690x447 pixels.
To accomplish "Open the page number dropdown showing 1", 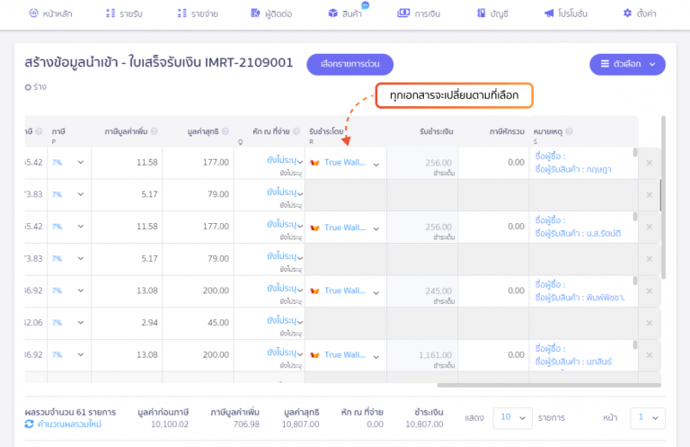I will [647, 417].
